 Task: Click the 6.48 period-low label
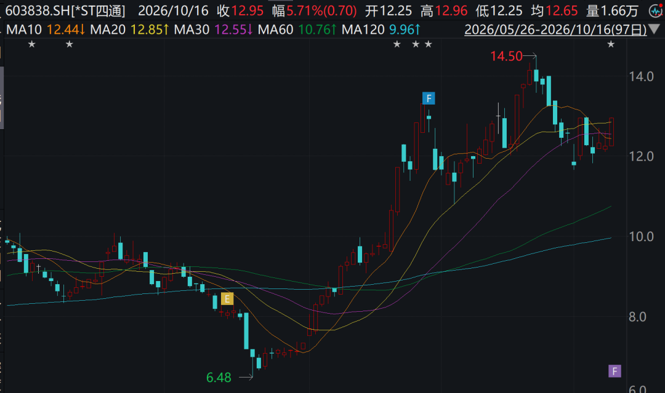coord(219,377)
